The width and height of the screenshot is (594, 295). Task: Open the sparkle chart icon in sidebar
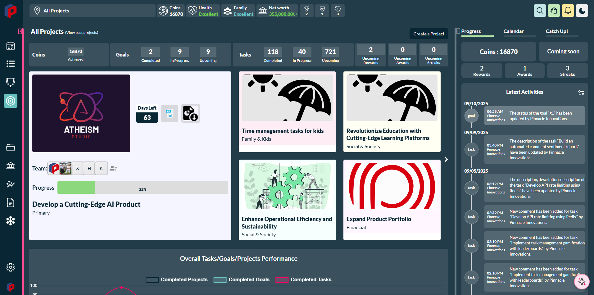pyautogui.click(x=11, y=184)
